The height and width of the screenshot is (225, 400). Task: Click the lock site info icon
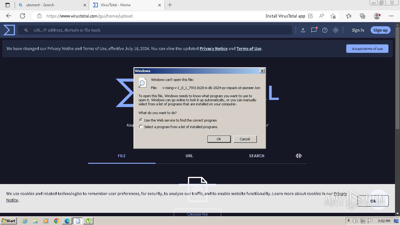tap(39, 16)
